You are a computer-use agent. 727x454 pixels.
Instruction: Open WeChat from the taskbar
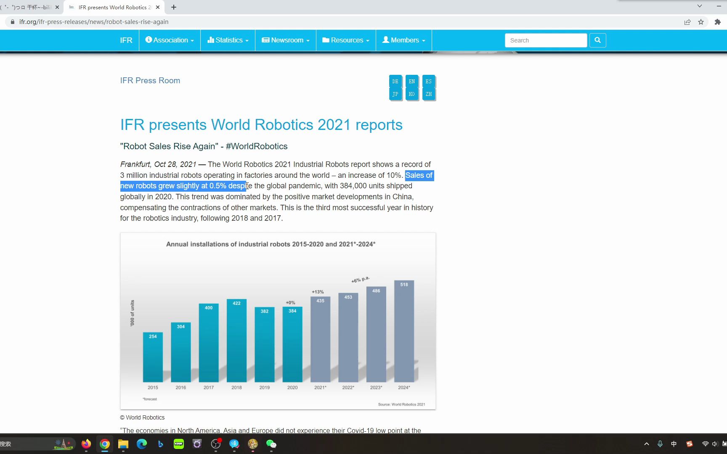(x=271, y=444)
